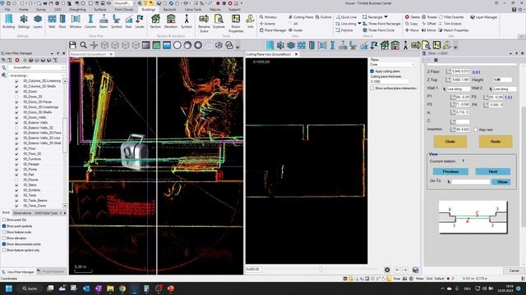Toggle the 00_Floor layer checkbox
The width and height of the screenshot is (526, 295).
point(16,148)
